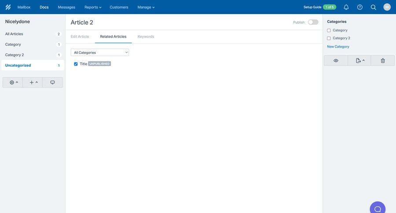Viewport: 396px width, 213px height.
Task: Open the All Categories dropdown
Action: [100, 52]
